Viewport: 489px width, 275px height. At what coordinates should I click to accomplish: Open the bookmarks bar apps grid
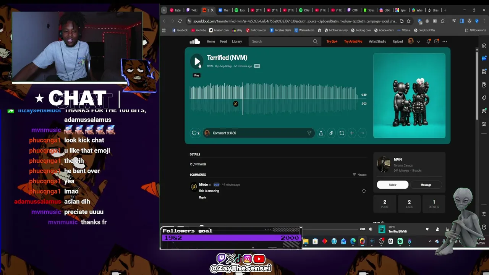164,30
